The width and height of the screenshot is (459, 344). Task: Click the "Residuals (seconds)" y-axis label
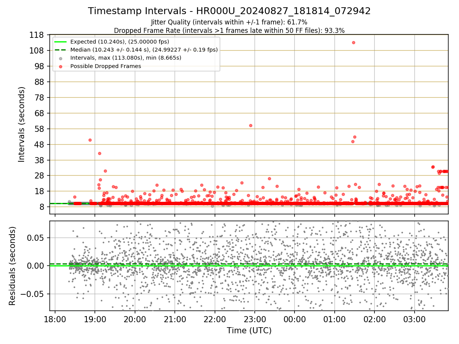12,266
